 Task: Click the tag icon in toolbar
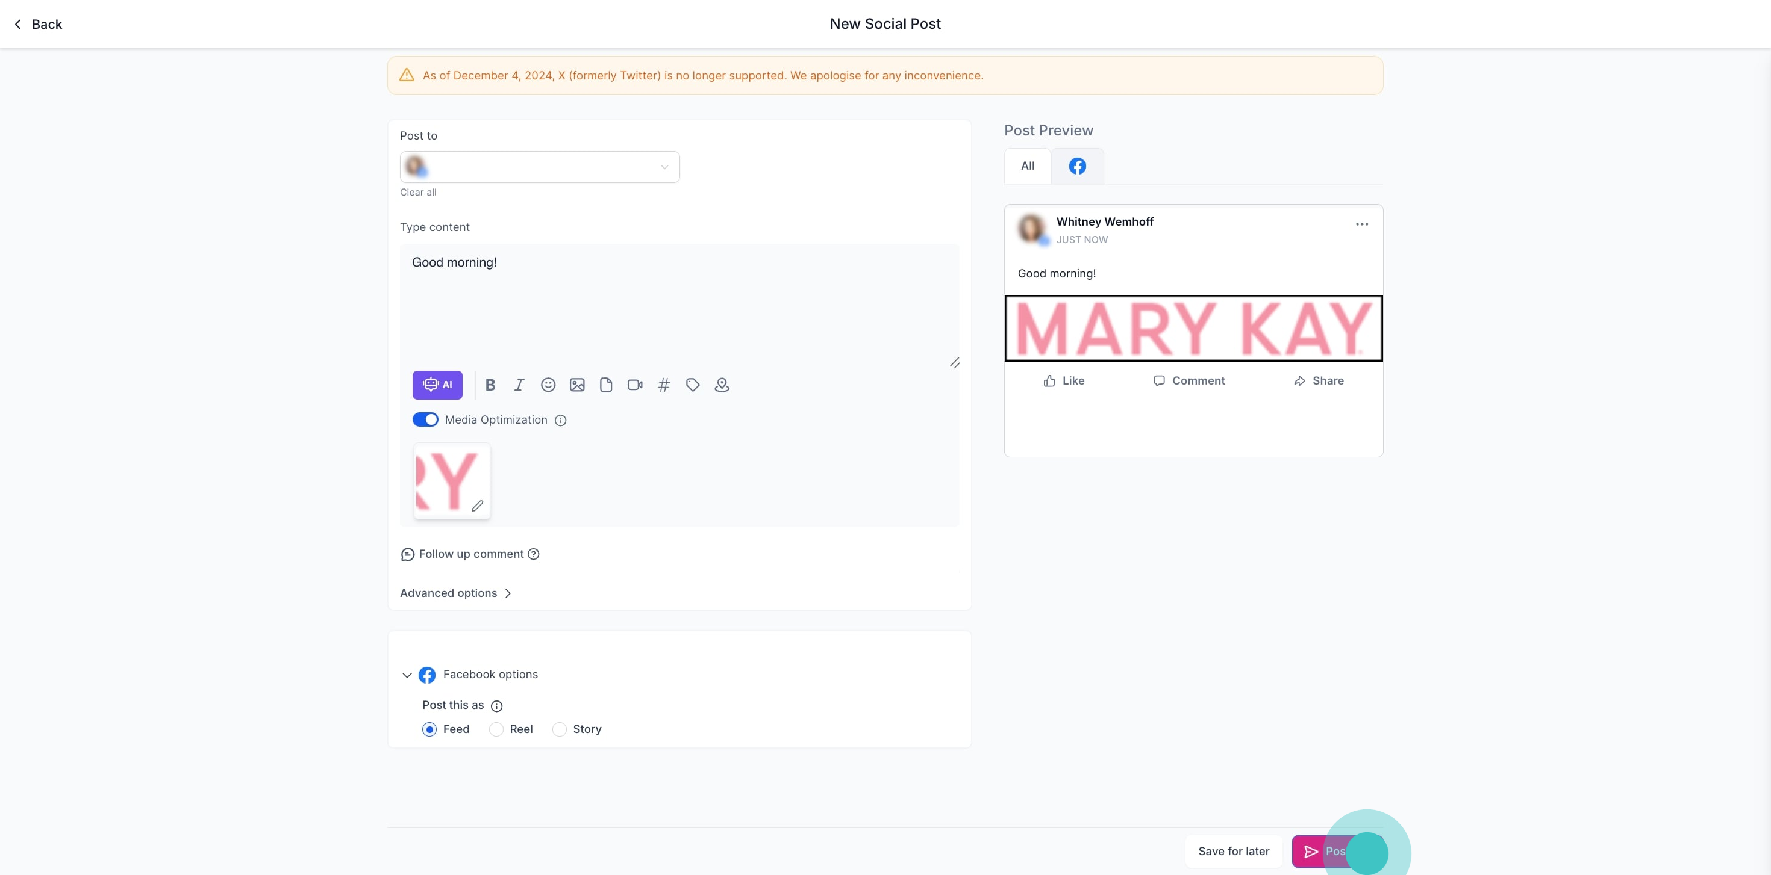click(x=692, y=385)
